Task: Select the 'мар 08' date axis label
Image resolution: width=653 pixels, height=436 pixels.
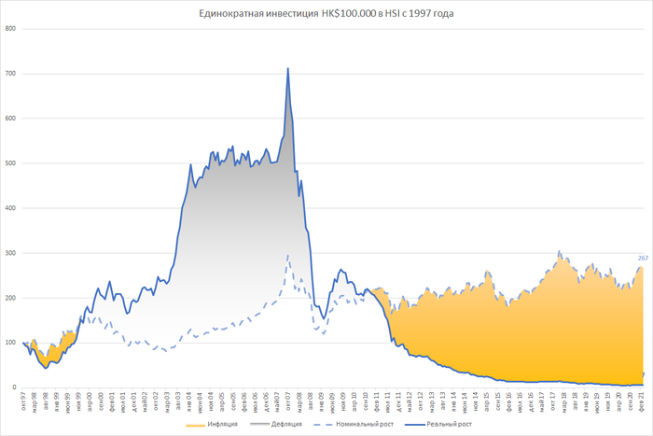Action: [x=299, y=401]
